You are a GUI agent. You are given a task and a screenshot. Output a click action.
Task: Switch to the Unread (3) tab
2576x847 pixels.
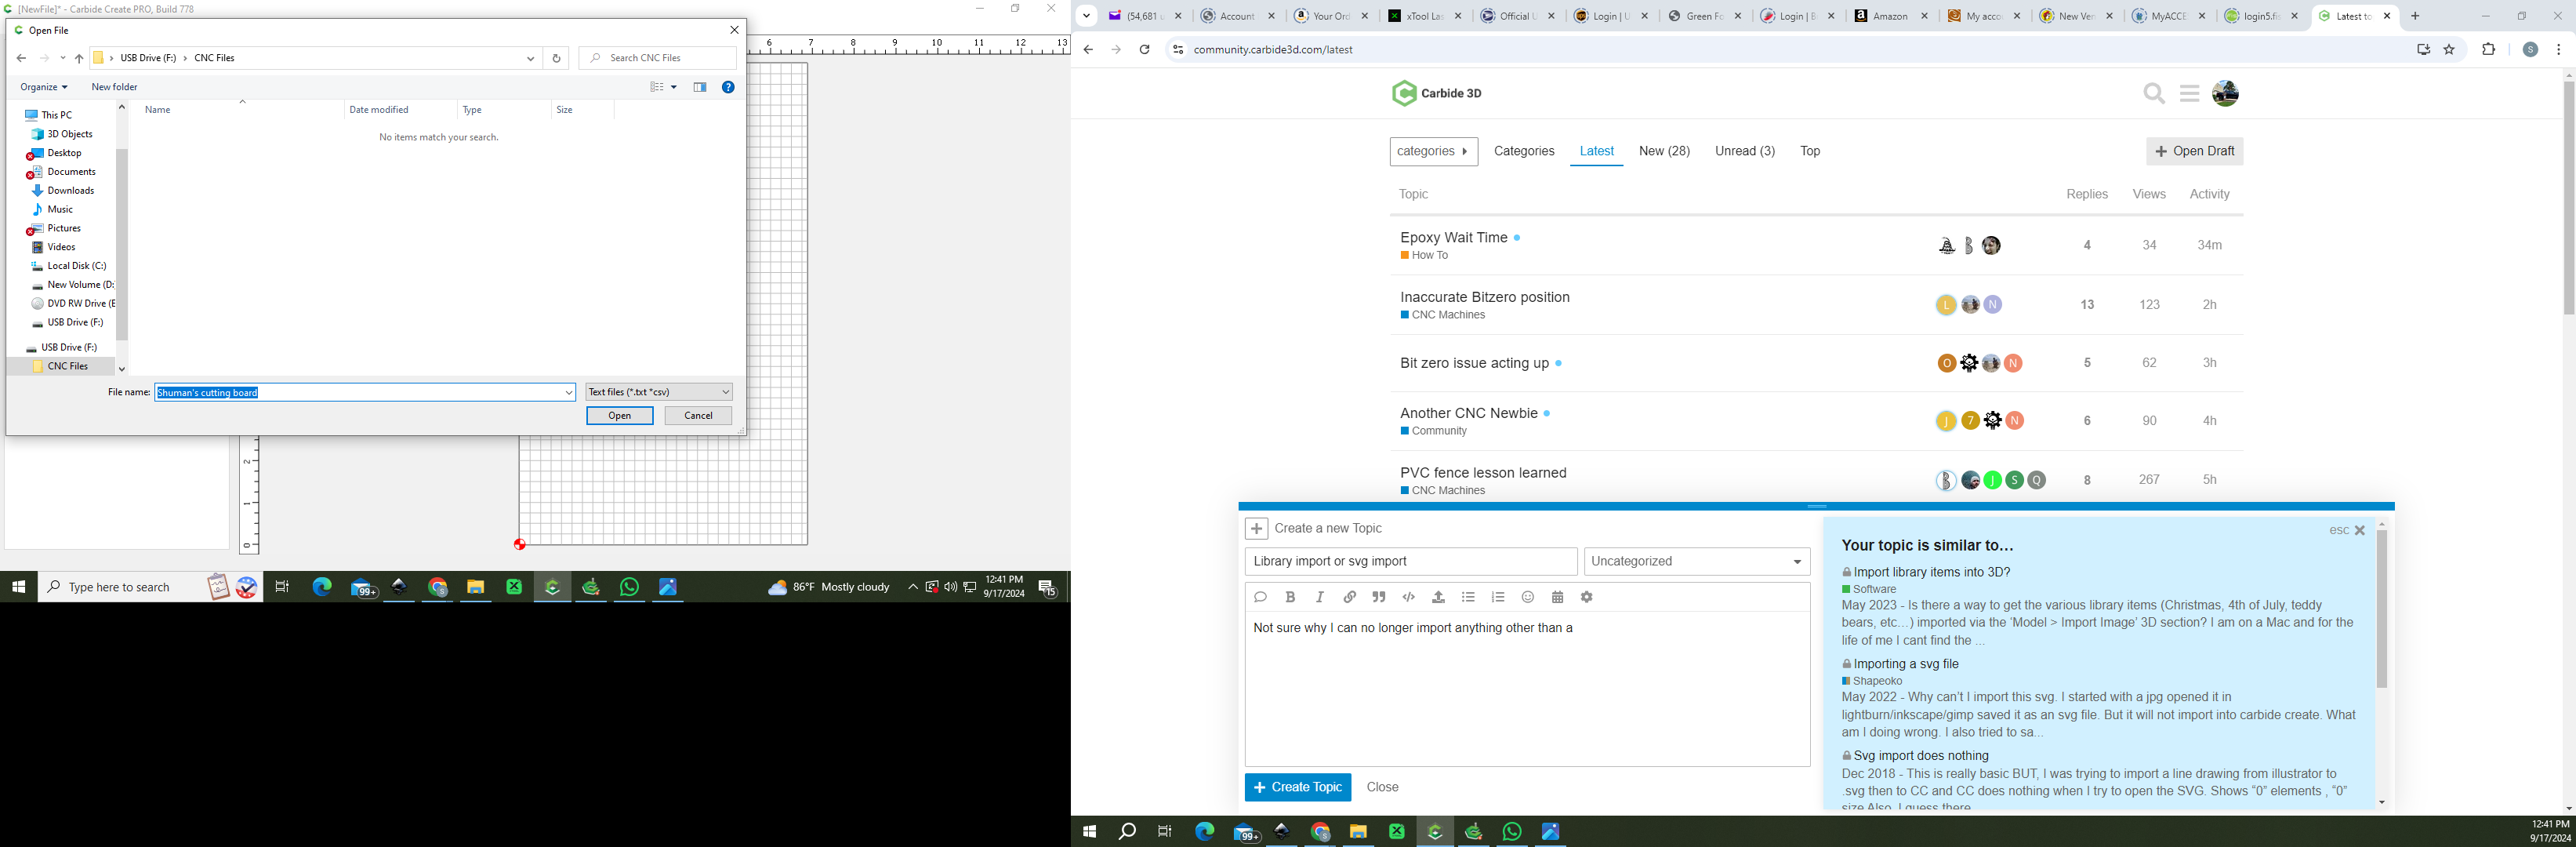[x=1744, y=151]
